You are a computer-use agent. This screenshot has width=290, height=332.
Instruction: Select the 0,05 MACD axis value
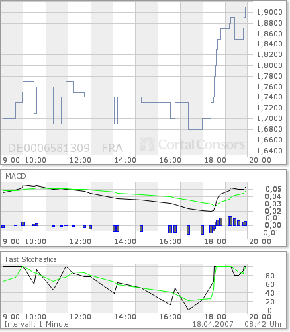pyautogui.click(x=273, y=189)
